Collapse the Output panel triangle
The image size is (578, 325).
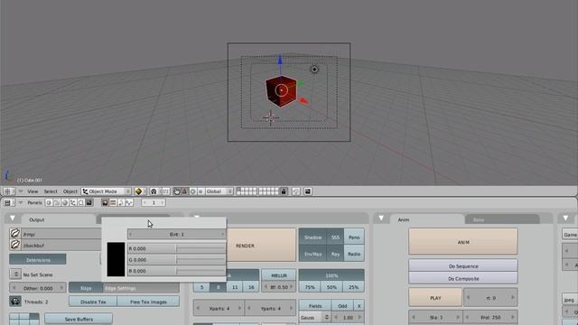point(12,218)
